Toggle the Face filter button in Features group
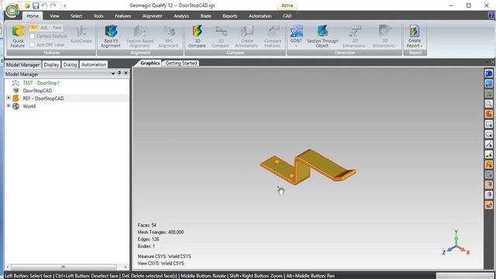Viewport: 496px width, 279px height. click(x=57, y=28)
